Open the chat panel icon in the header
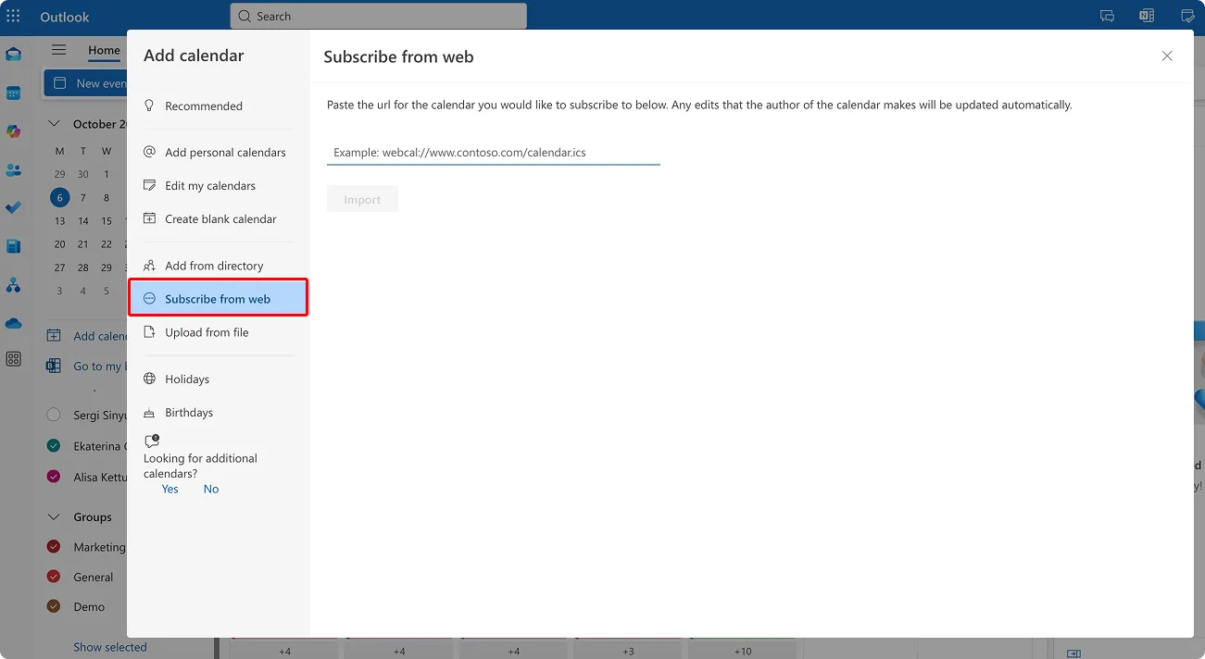1205x659 pixels. click(1107, 15)
